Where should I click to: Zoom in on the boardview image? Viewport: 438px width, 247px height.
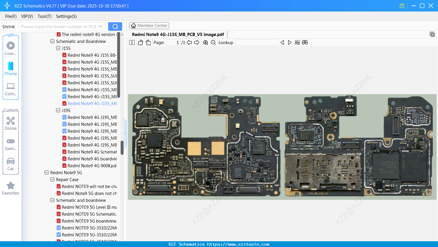206,42
